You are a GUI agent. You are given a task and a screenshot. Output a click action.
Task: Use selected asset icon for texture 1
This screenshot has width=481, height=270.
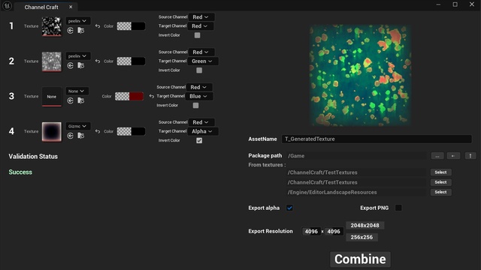click(70, 30)
